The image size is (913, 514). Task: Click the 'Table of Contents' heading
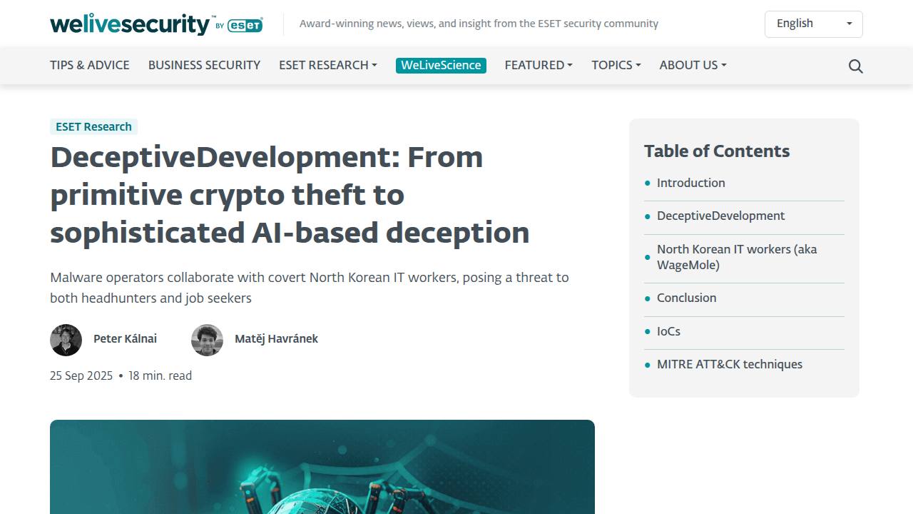(x=717, y=151)
